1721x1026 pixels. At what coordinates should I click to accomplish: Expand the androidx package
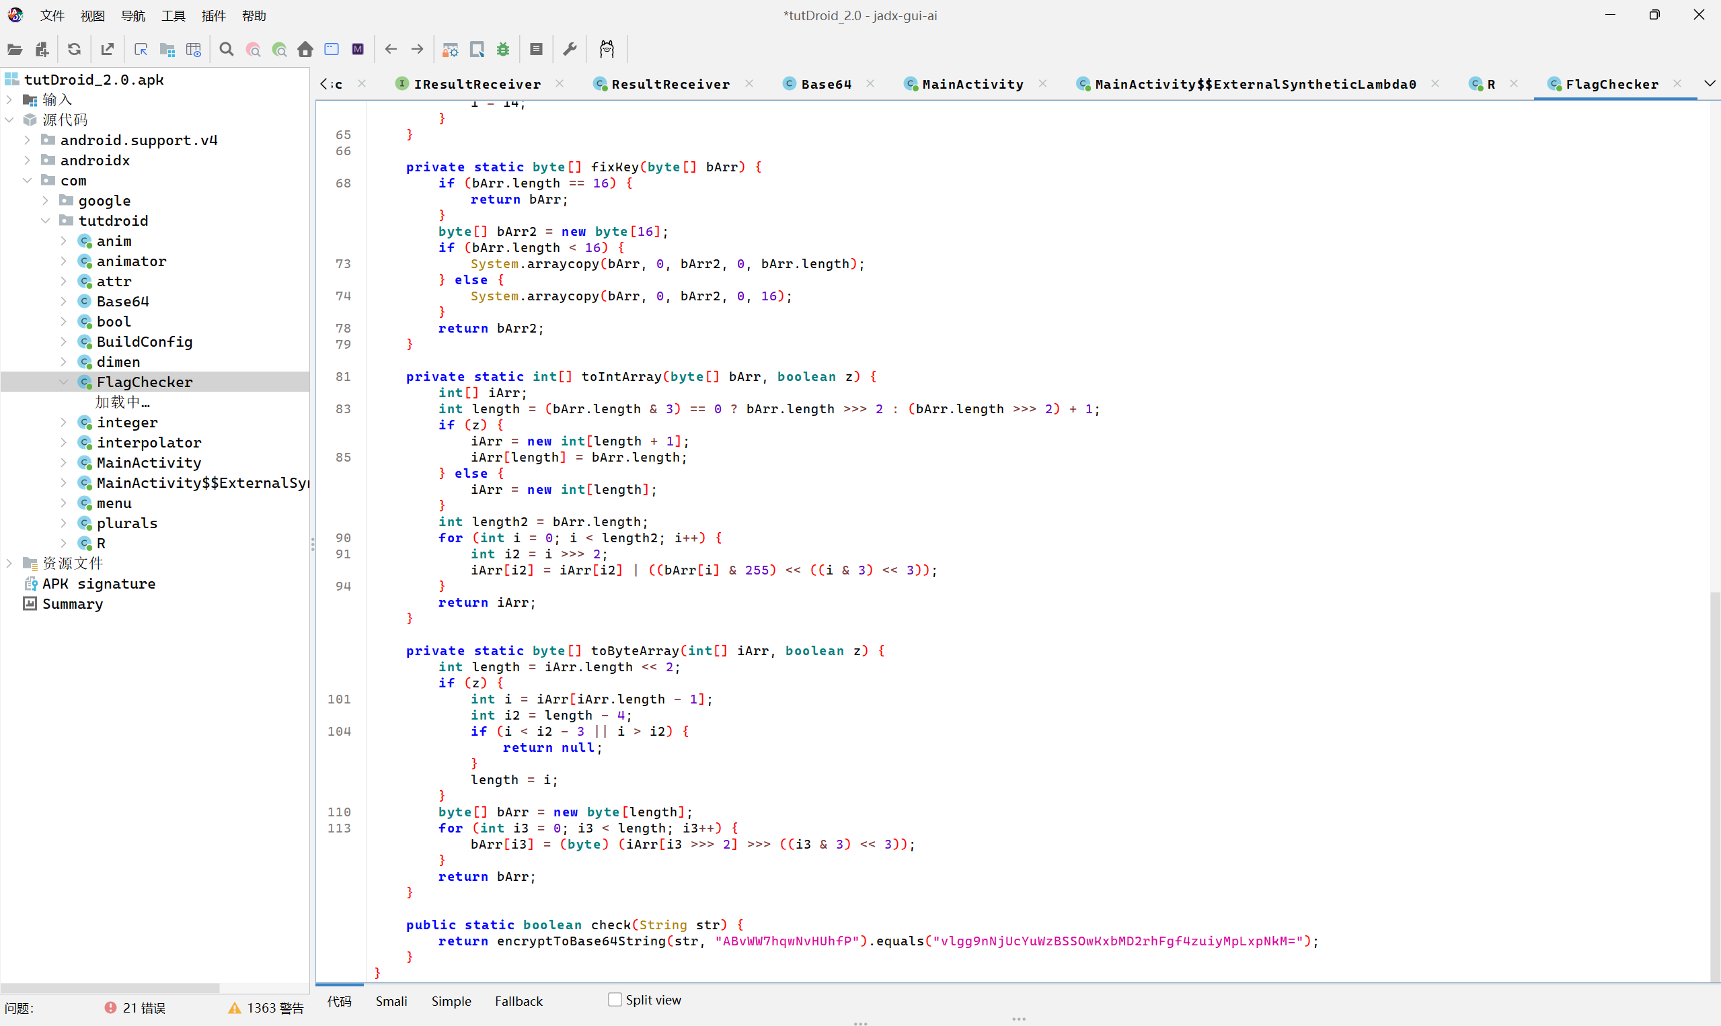[27, 160]
